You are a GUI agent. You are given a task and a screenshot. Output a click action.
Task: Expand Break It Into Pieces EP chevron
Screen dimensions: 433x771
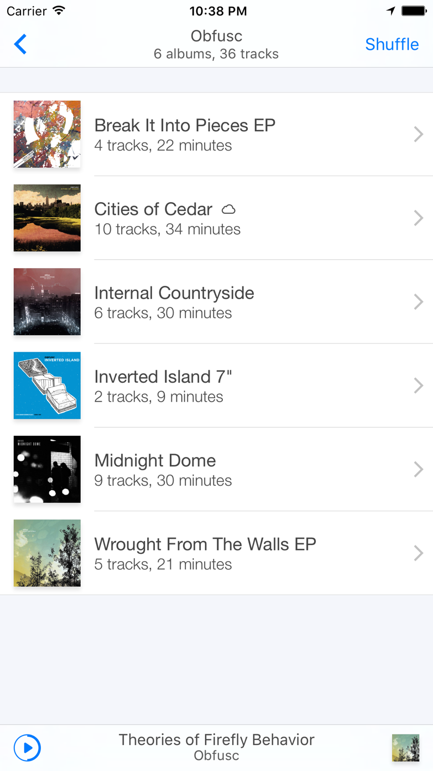[418, 134]
